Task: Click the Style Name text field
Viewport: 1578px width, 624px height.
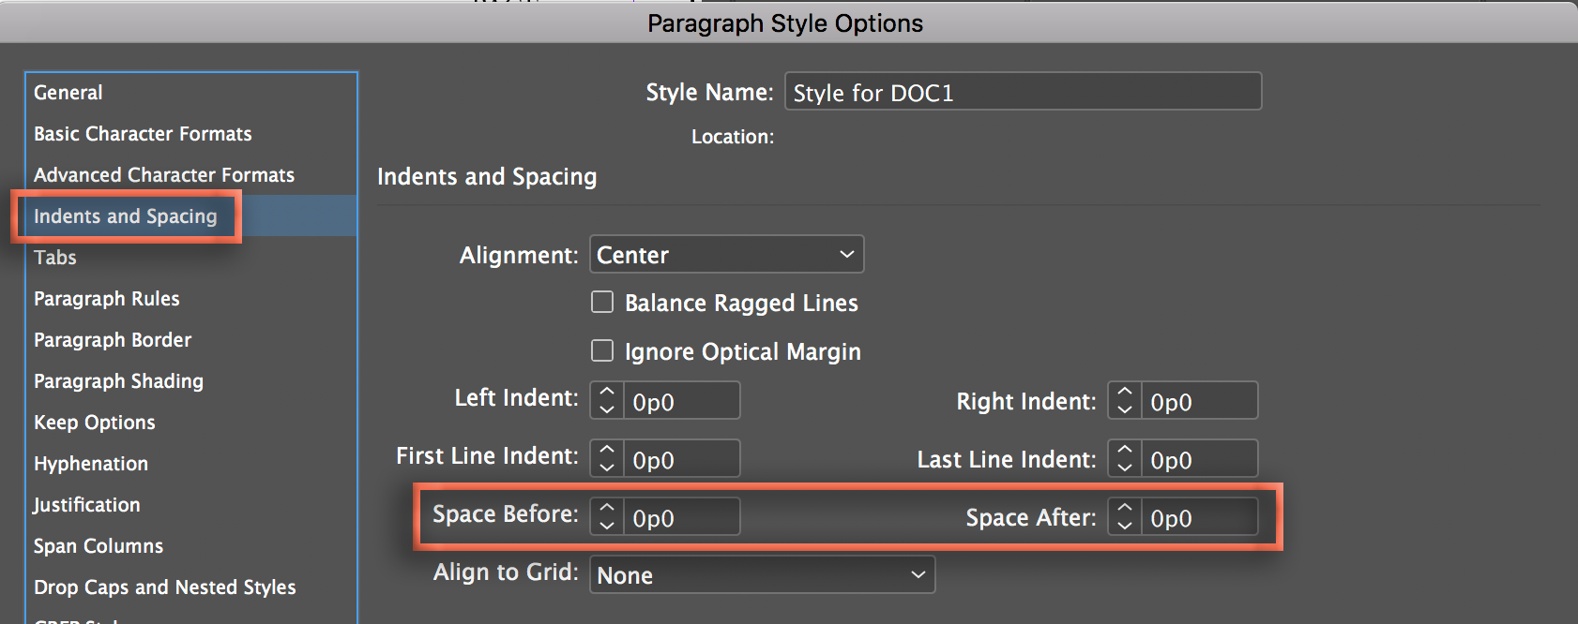Action: click(x=1023, y=93)
